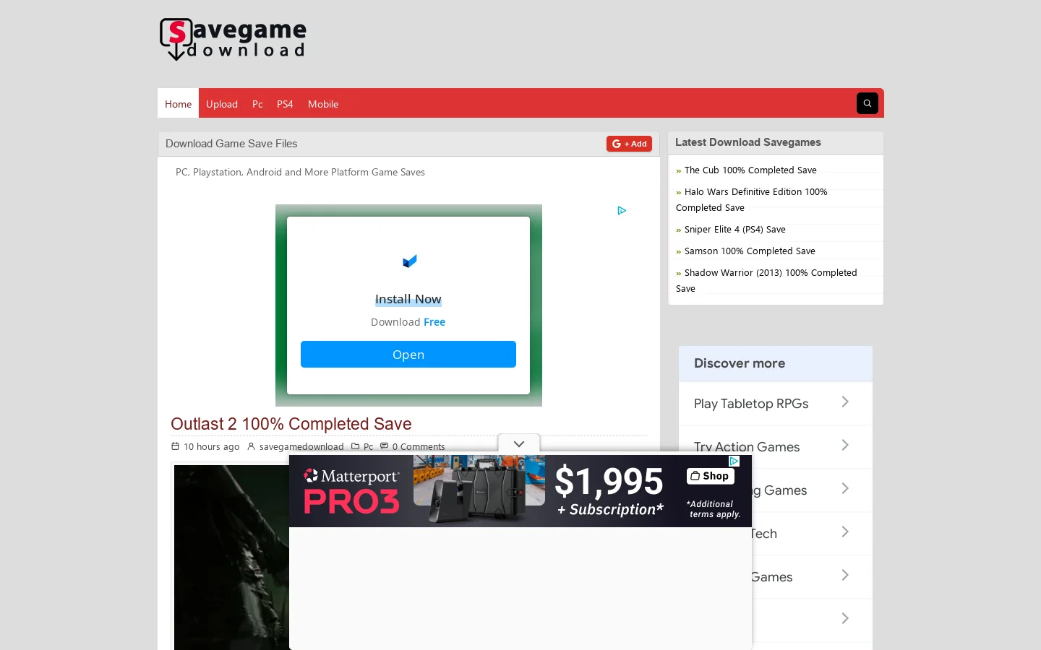This screenshot has height=650, width=1041.
Task: Click the chevron in the partly hidden 'g Games' row
Action: 845,488
